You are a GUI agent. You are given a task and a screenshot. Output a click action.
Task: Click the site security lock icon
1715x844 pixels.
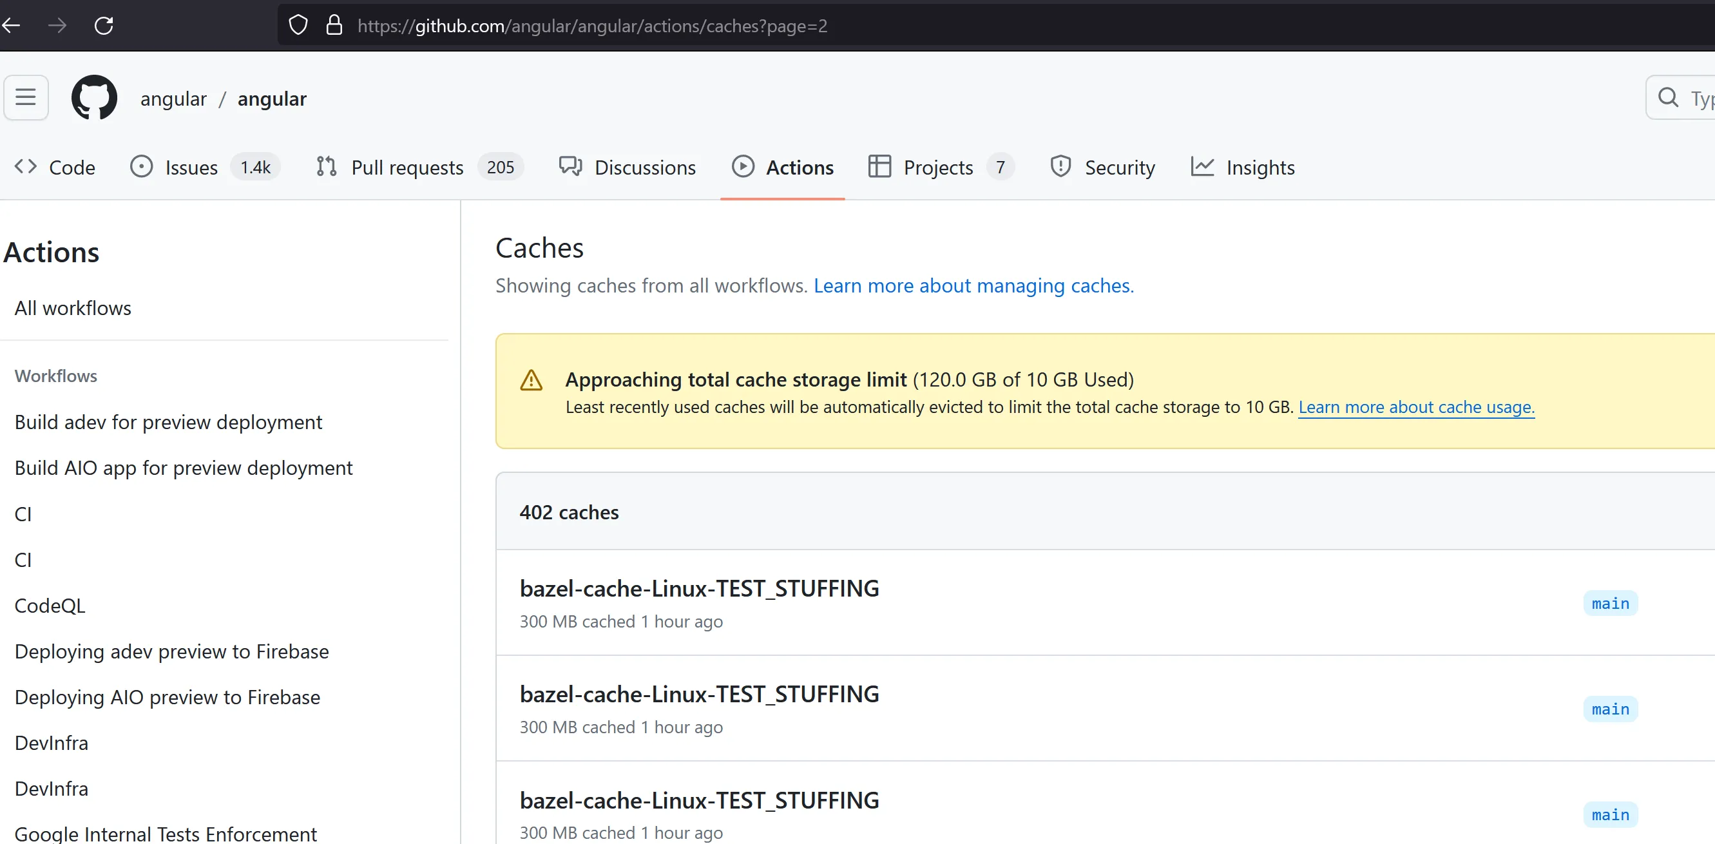click(334, 25)
